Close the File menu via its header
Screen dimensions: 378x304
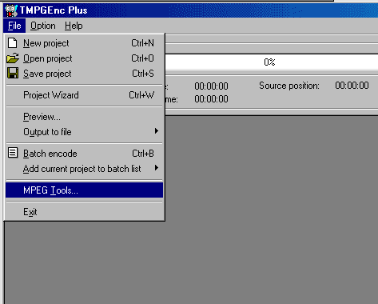[x=14, y=26]
